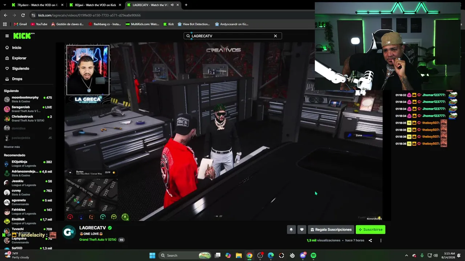The height and width of the screenshot is (261, 465).
Task: Go back to the previous page
Action: click(x=5, y=15)
